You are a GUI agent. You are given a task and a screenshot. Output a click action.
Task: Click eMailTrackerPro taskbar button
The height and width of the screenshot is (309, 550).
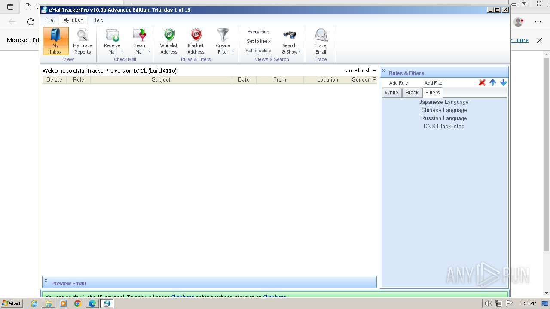point(107,303)
